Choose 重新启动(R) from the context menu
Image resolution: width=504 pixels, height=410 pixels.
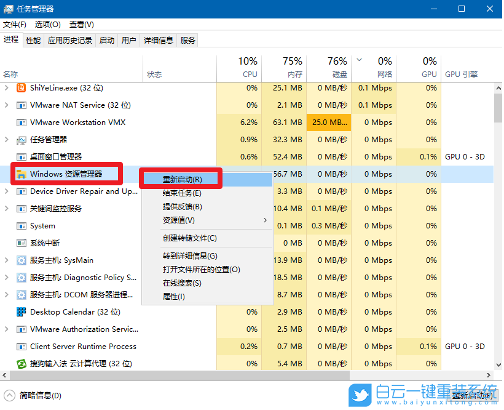coord(181,178)
